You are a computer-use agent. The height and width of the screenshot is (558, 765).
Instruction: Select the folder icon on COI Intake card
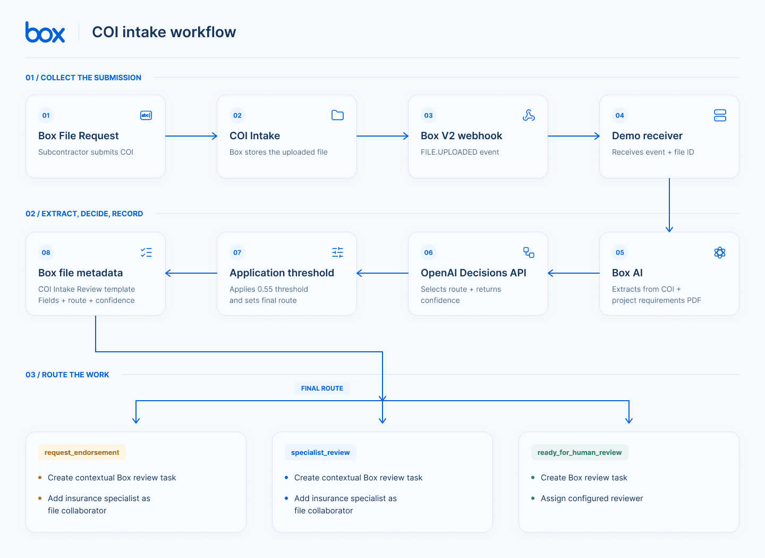(337, 115)
